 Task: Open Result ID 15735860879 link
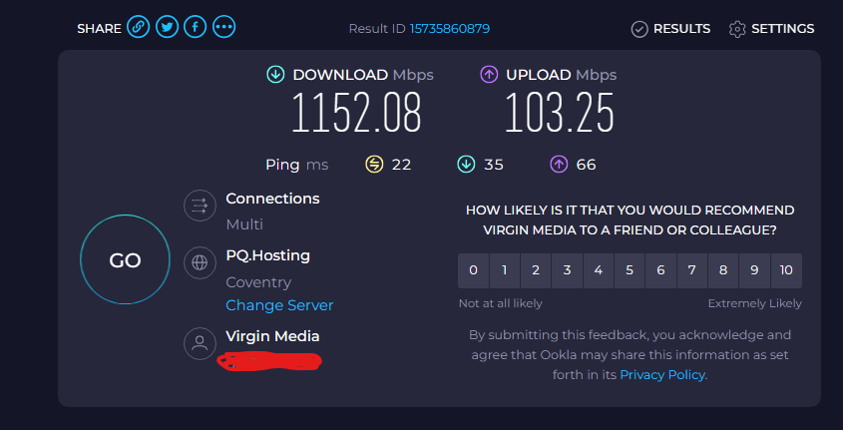coord(450,29)
